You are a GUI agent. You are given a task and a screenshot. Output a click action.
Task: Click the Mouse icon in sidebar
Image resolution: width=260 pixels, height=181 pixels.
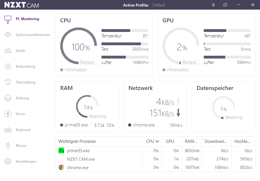pos(8,145)
